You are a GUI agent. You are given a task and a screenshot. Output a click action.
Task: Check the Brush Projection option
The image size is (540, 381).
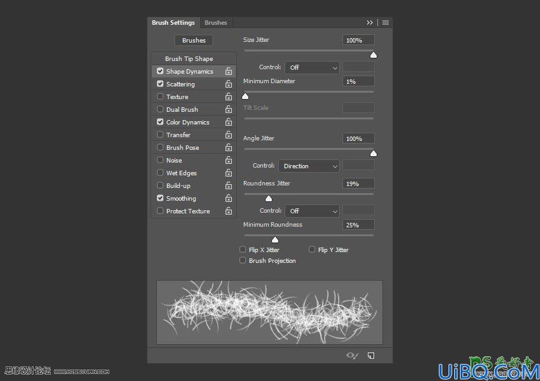243,260
